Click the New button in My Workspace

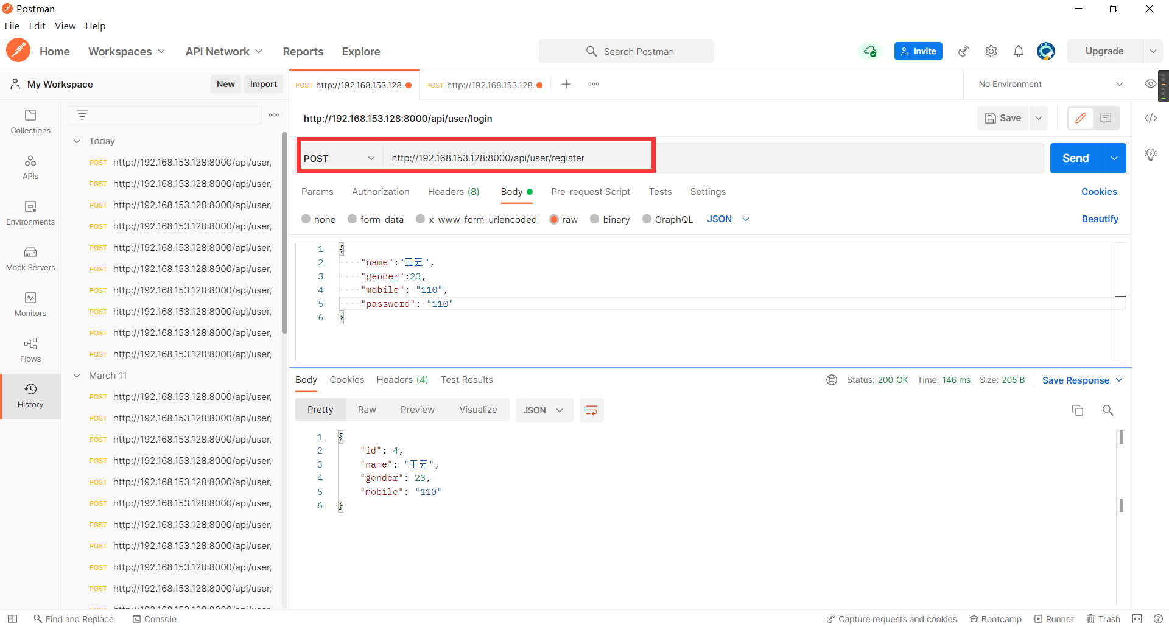226,84
